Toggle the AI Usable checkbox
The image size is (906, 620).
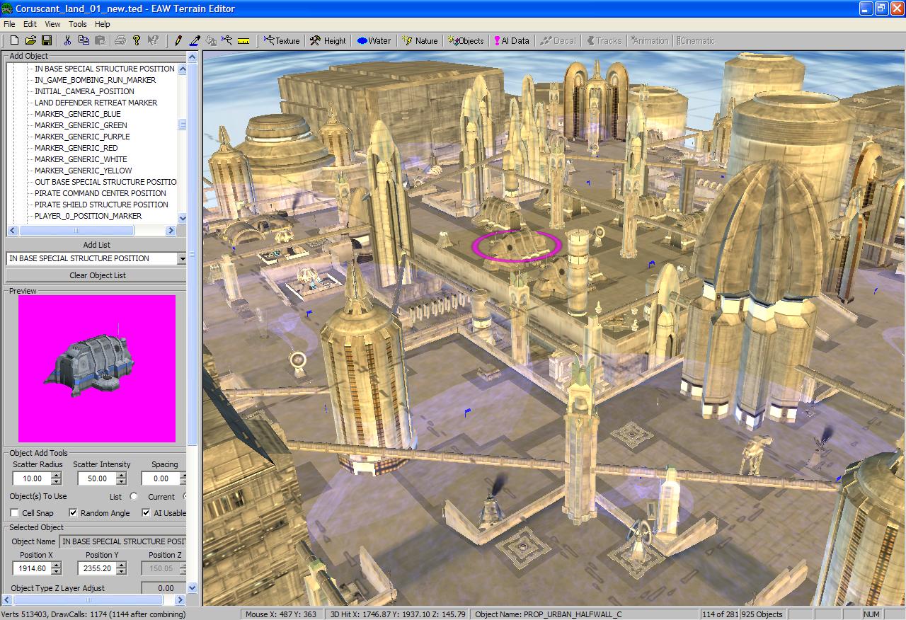coord(146,513)
